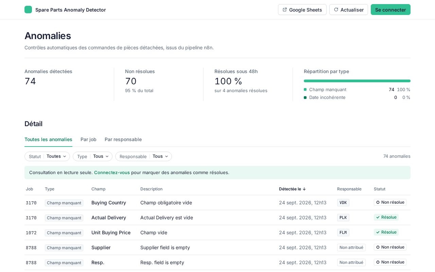Click Unit Buying Price field cell

tap(111, 233)
